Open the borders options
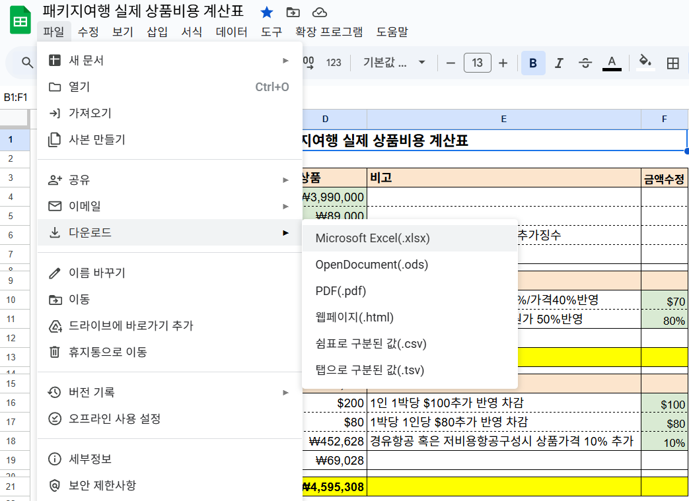Screen dimensions: 689x501 pos(672,63)
